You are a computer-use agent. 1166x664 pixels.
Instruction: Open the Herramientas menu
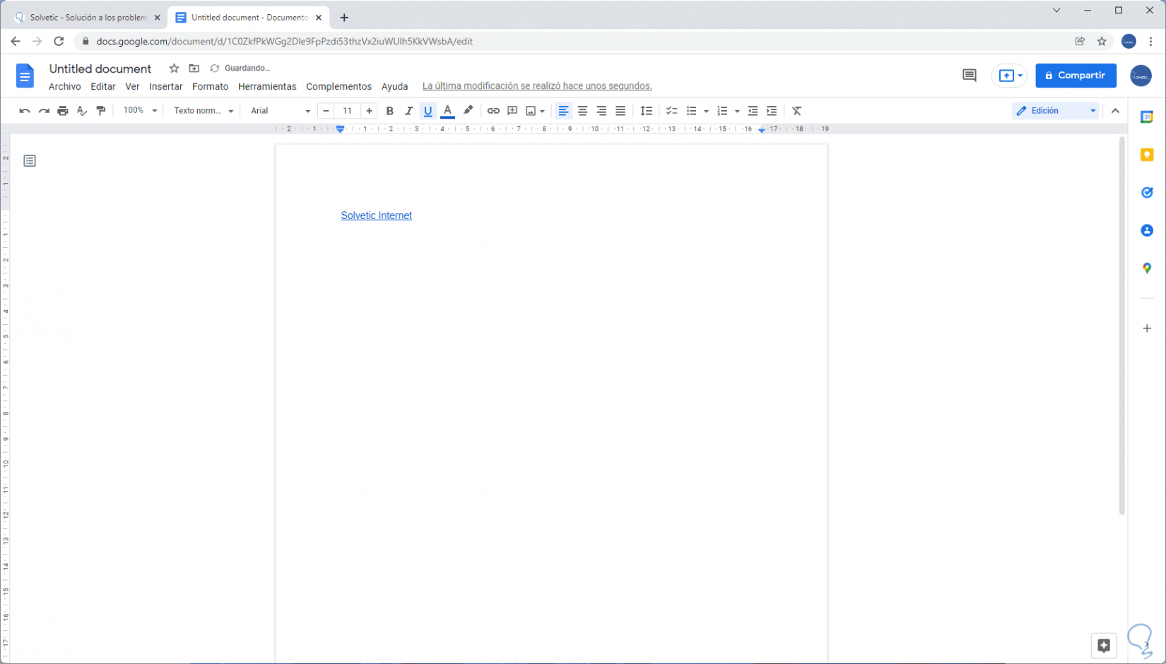click(x=267, y=86)
